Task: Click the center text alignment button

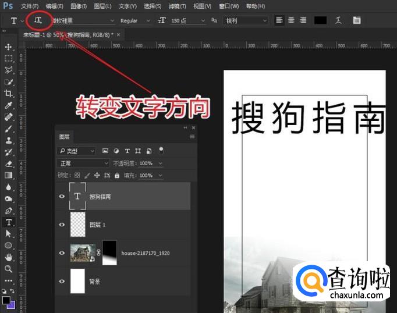Action: coord(291,20)
